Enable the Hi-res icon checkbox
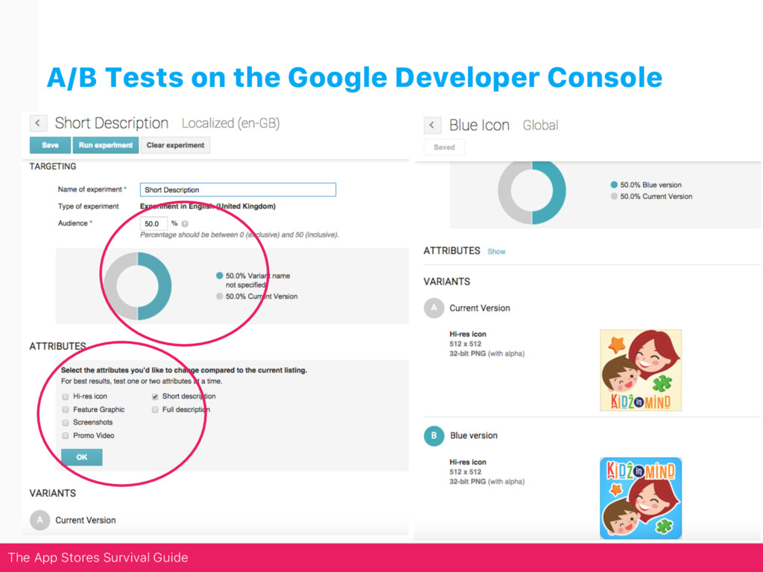The width and height of the screenshot is (763, 572). [66, 397]
